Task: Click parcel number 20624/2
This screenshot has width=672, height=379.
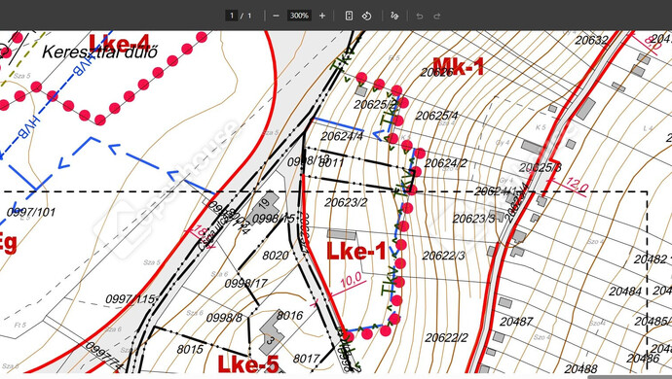Action: click(446, 163)
